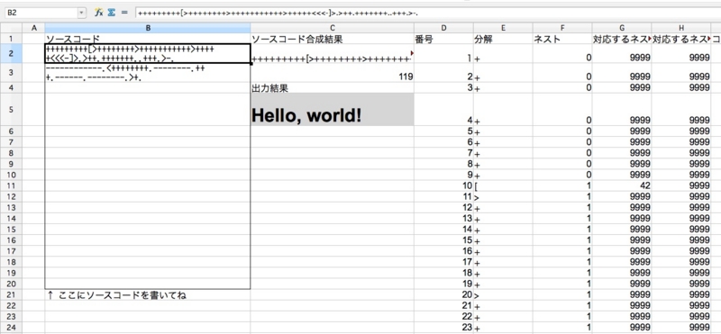Click the Sum sigma icon
The width and height of the screenshot is (721, 334).
[x=111, y=13]
